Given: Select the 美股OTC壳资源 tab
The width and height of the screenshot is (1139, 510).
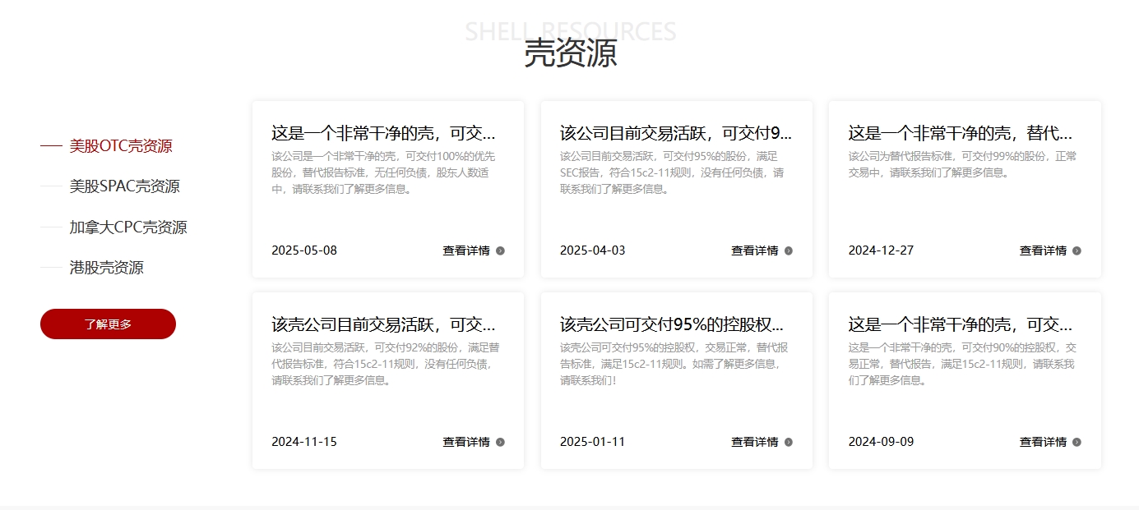Looking at the screenshot, I should (x=120, y=146).
